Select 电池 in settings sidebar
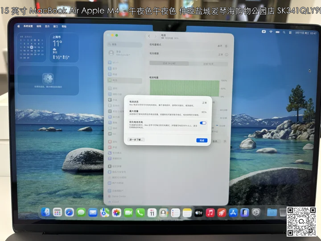321x241 pixels. (x=125, y=80)
